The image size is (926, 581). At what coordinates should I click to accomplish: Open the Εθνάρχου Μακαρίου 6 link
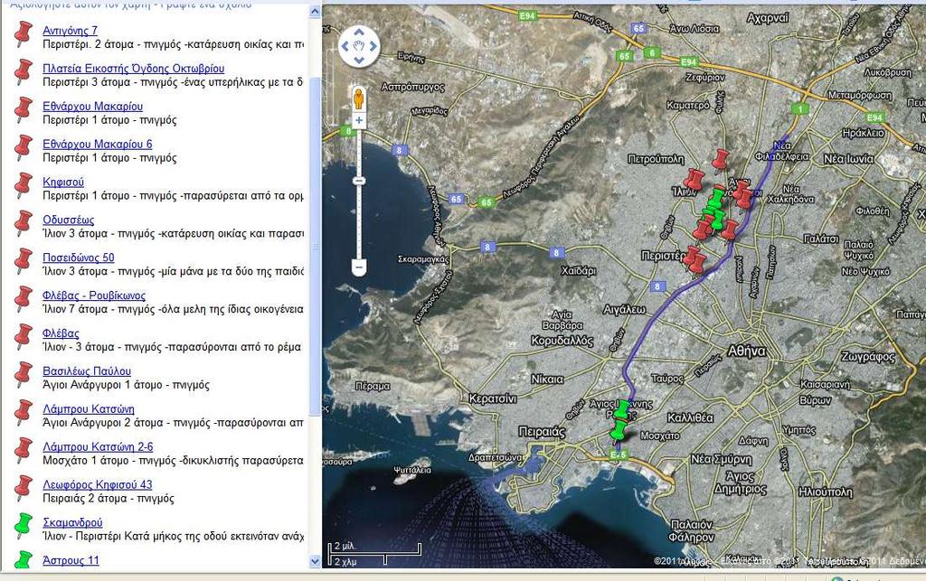click(x=98, y=144)
